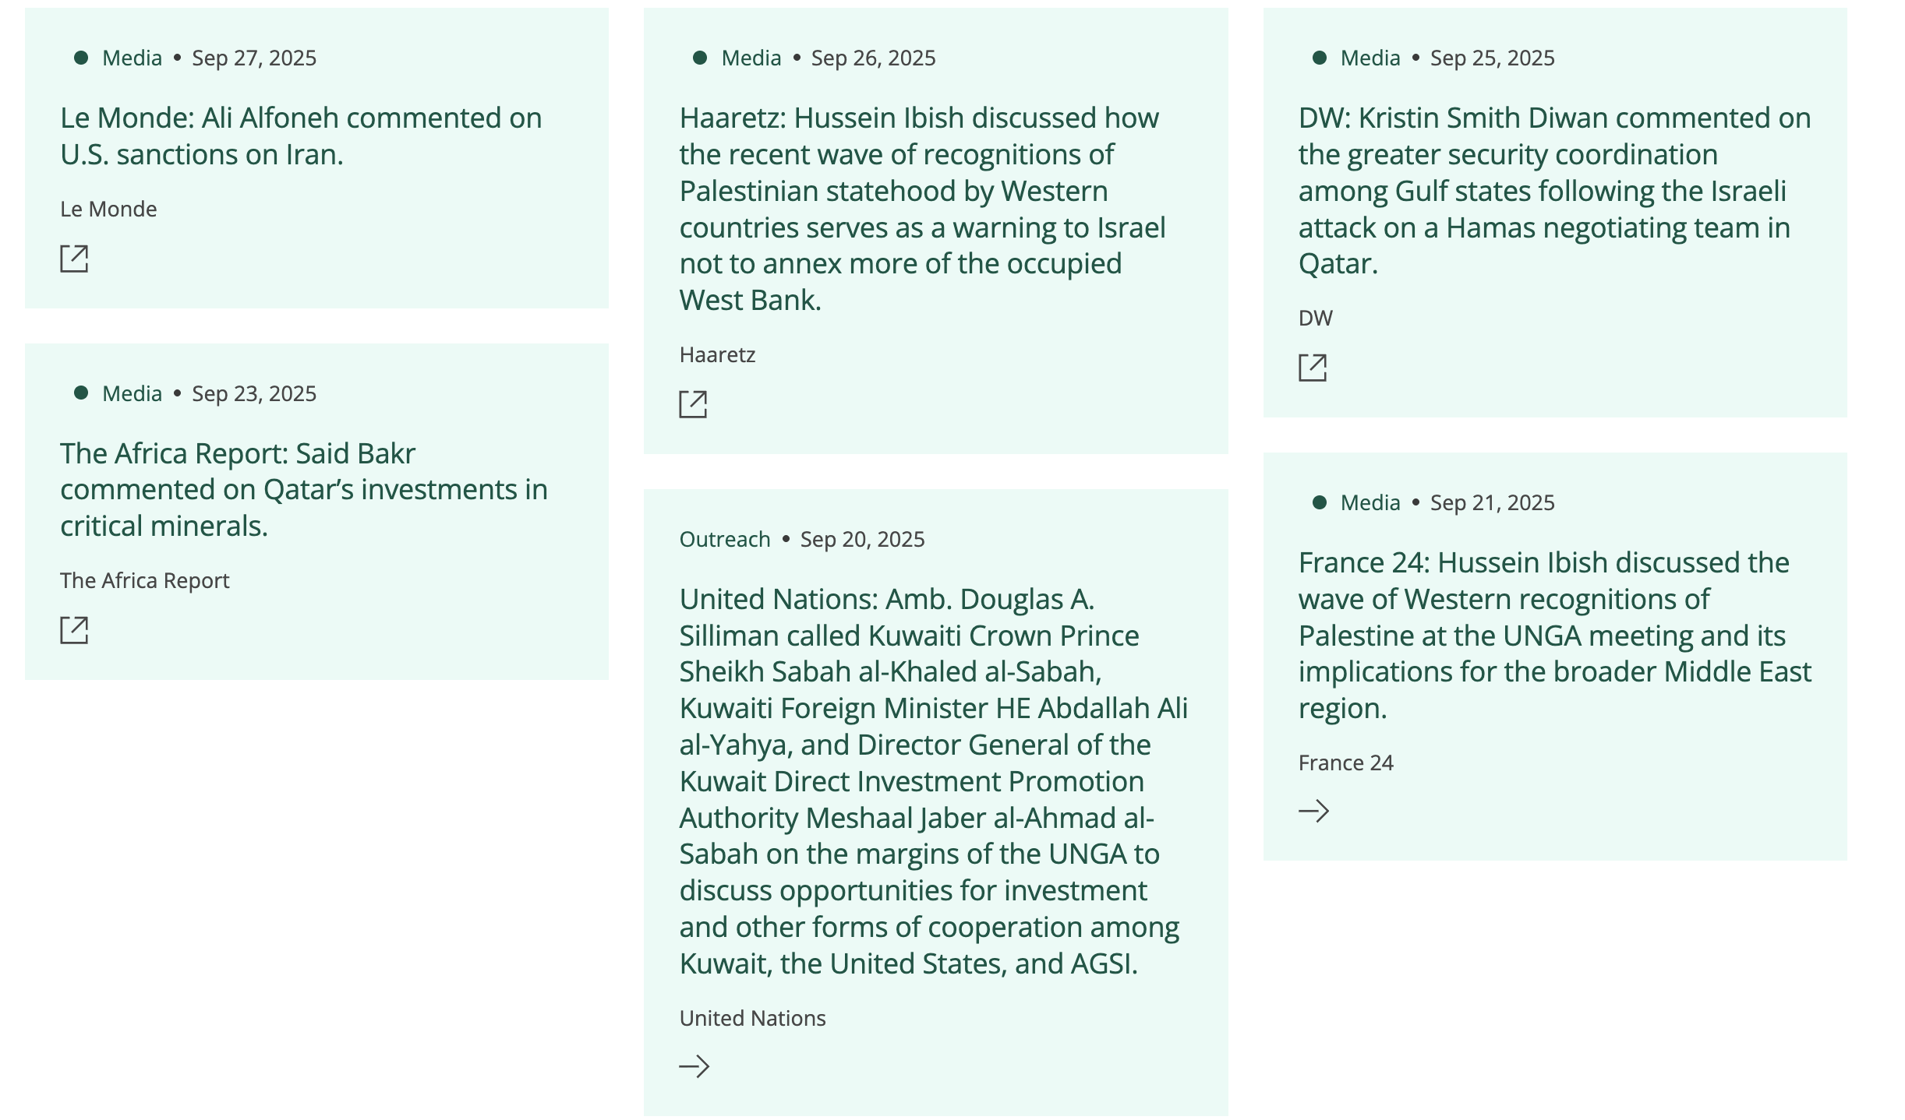Open DW Kristin Smith Diwan headline
The height and width of the screenshot is (1120, 1905).
click(1554, 191)
